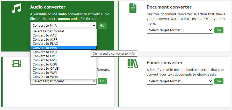The width and height of the screenshot is (232, 110).
Task: Select Convert to M4A option
Action: (63, 48)
